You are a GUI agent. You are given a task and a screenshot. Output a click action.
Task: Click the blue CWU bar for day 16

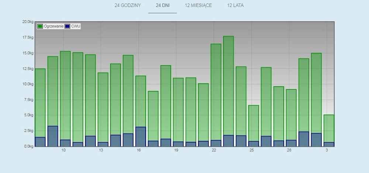point(140,137)
